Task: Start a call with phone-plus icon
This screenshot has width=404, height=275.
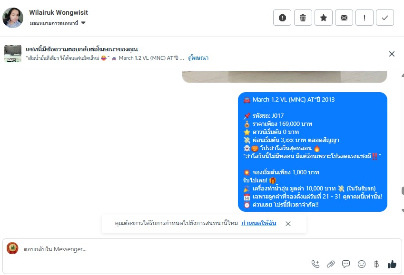Action: pyautogui.click(x=315, y=264)
